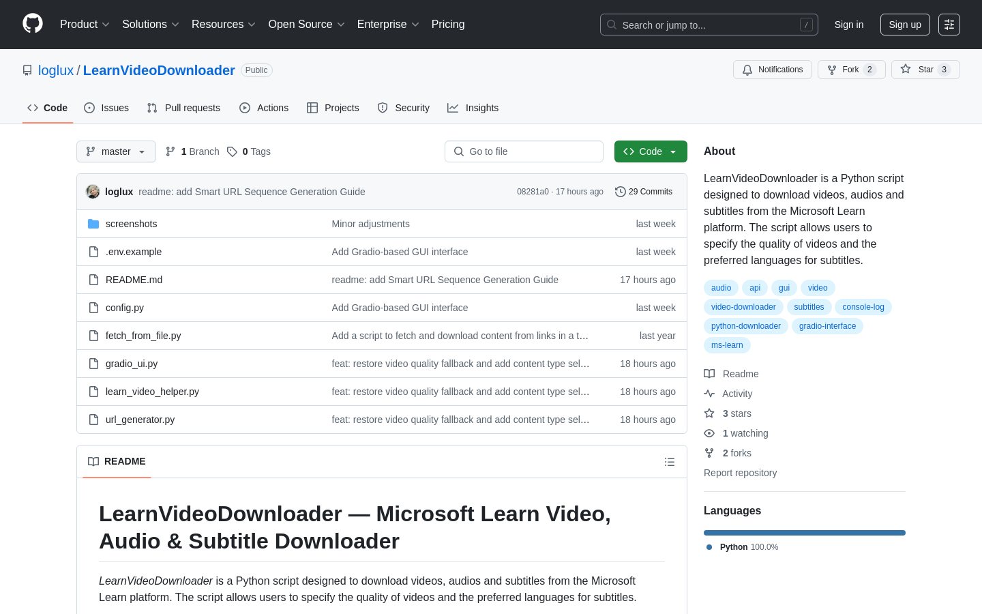Screen dimensions: 982x614
Task: Click the star icon beside 3 stars
Action: [709, 413]
